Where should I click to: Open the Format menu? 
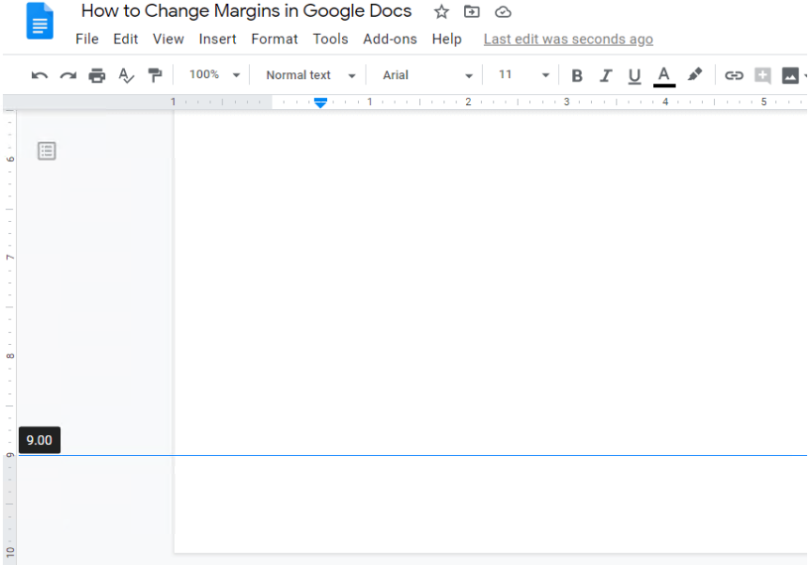tap(274, 39)
